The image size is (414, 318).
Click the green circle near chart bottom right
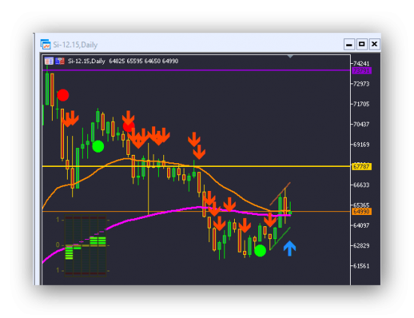coord(260,251)
